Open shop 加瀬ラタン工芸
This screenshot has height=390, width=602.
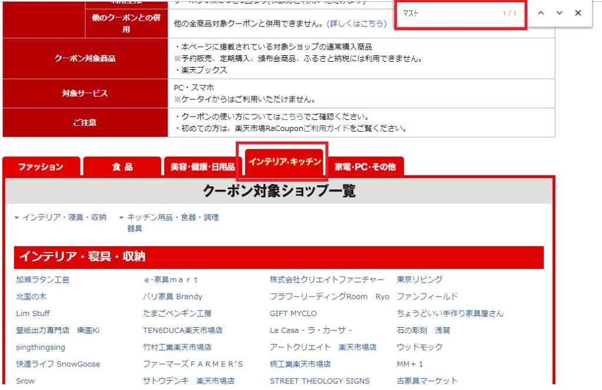[42, 280]
